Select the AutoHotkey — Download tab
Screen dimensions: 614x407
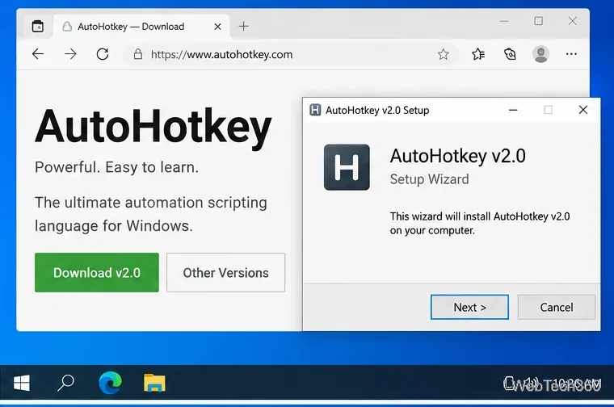141,27
